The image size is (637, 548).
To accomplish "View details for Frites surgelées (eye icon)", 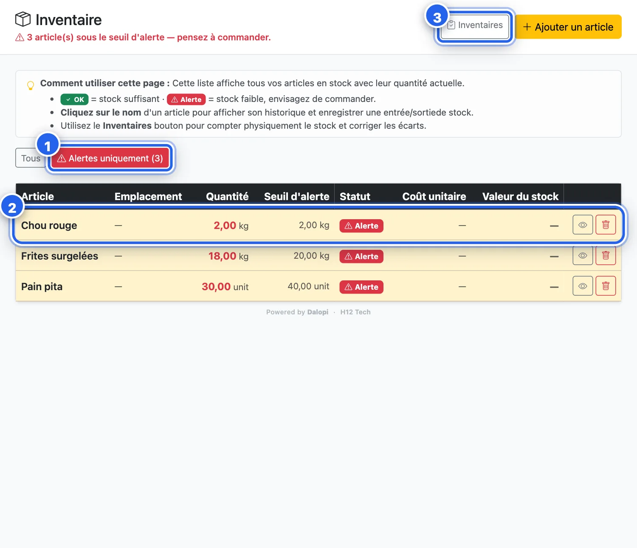I will (583, 255).
